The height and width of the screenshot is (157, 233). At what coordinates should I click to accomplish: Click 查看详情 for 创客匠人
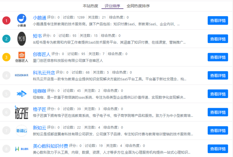(218, 57)
